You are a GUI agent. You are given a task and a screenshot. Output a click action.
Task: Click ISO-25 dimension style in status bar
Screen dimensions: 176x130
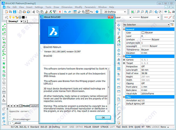pyautogui.click(x=44, y=127)
